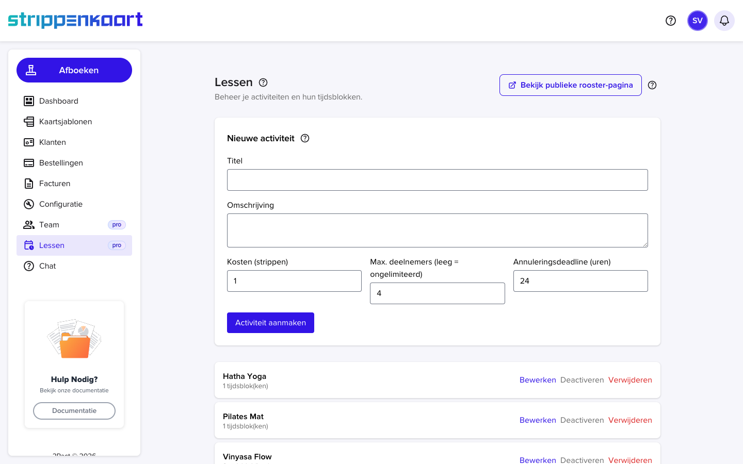Click the Bestellingen sidebar icon
This screenshot has width=743, height=464.
click(x=29, y=163)
